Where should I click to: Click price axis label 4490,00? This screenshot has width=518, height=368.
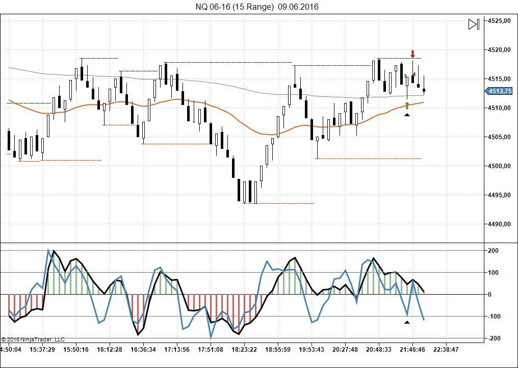(x=500, y=224)
